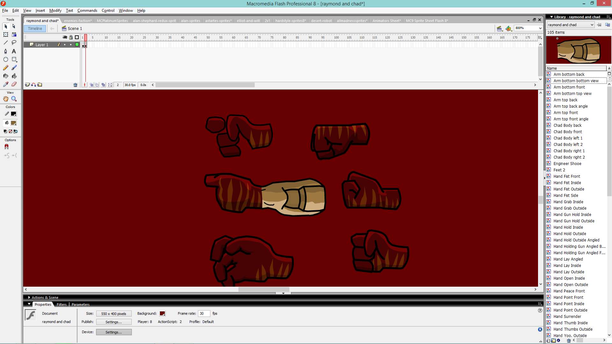The image size is (612, 344).
Task: Open the File menu
Action: (5, 11)
